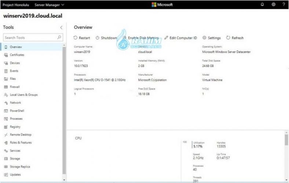Click the Restart button label

84,38
